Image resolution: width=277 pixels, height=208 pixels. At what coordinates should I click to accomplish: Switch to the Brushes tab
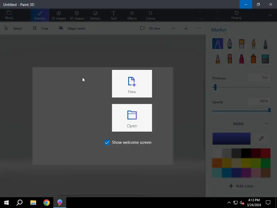pyautogui.click(x=40, y=15)
